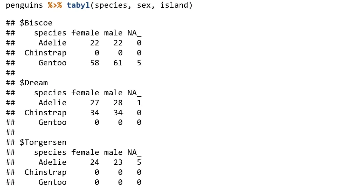Click Torgersen Adelie female value 24

(x=94, y=162)
